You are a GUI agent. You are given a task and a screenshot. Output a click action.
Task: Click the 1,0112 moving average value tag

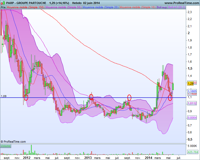pyautogui.click(x=192, y=103)
